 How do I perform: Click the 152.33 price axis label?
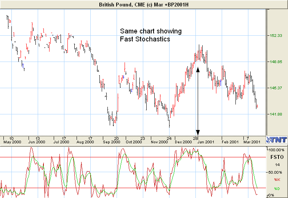[275, 35]
